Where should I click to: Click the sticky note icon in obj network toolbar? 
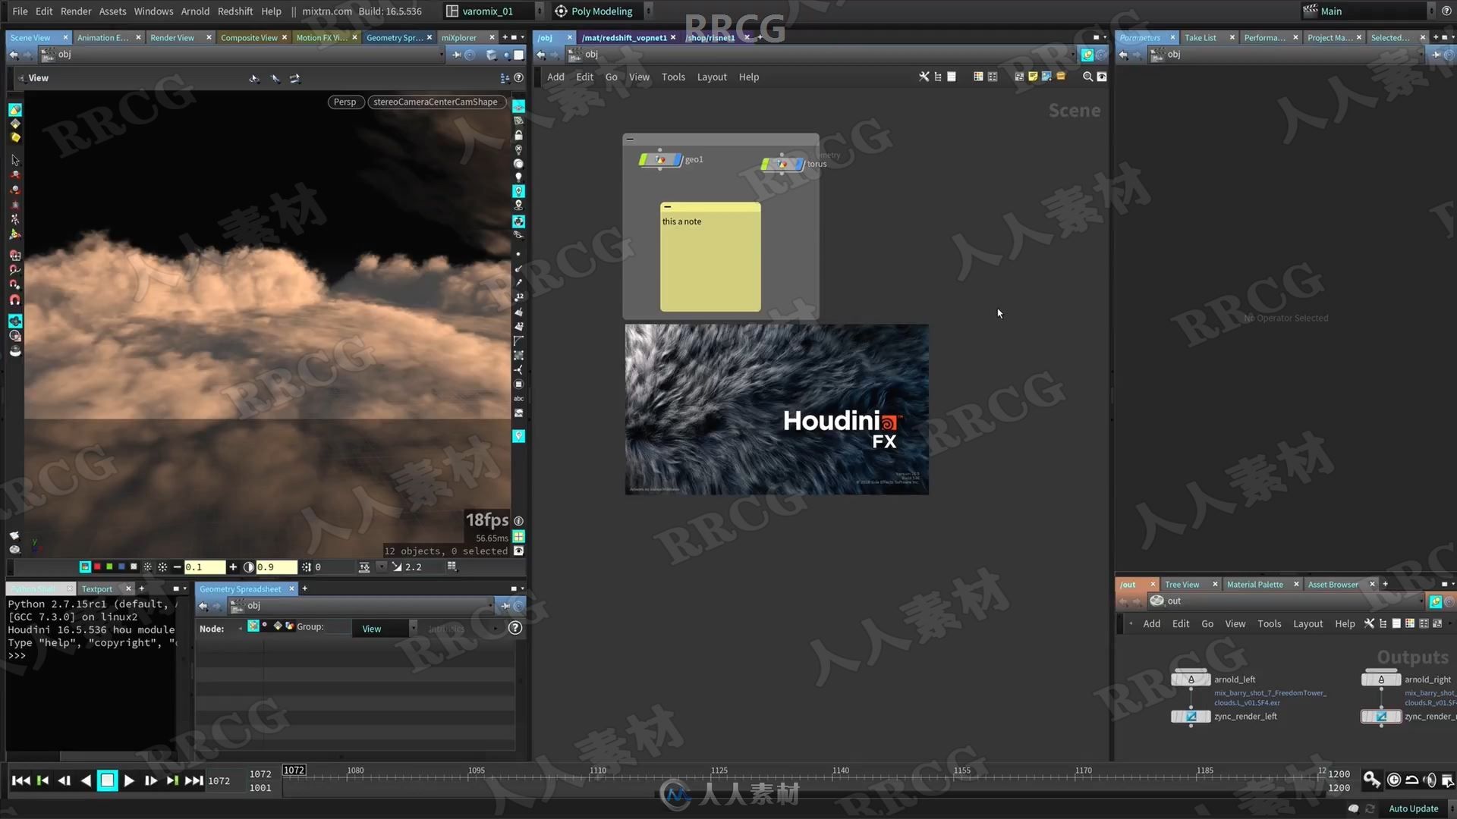tap(1033, 77)
